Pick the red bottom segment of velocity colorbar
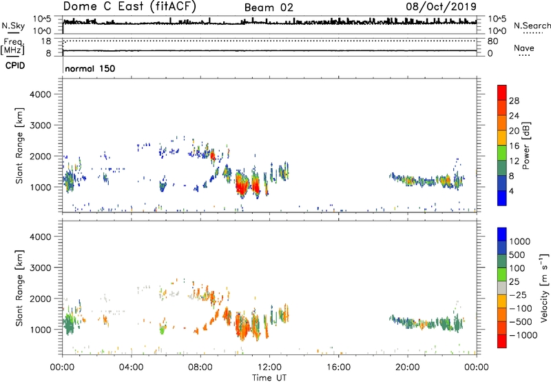551x382 pixels. pyautogui.click(x=502, y=341)
